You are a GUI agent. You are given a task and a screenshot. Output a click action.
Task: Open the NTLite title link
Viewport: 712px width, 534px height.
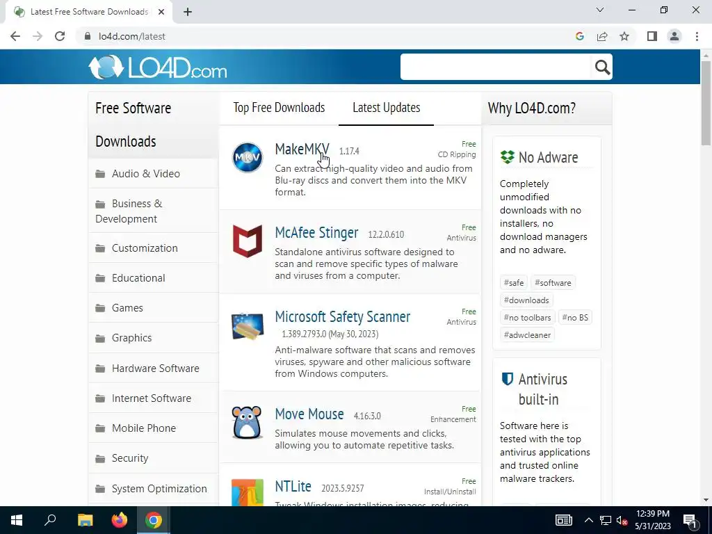(x=293, y=486)
